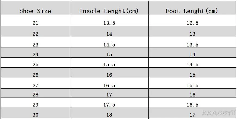The image size is (237, 119).
Task: Click insole length value 18
Action: click(109, 115)
